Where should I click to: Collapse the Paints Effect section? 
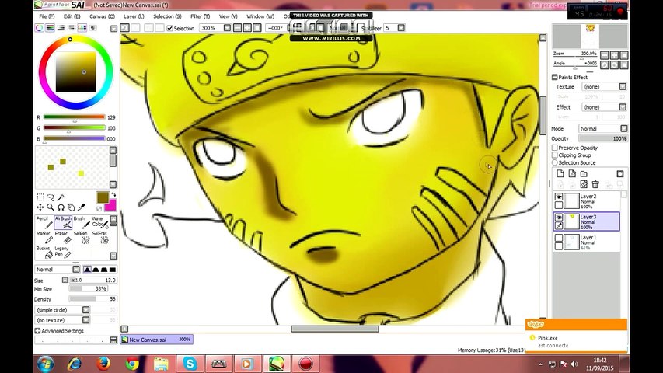pyautogui.click(x=555, y=77)
